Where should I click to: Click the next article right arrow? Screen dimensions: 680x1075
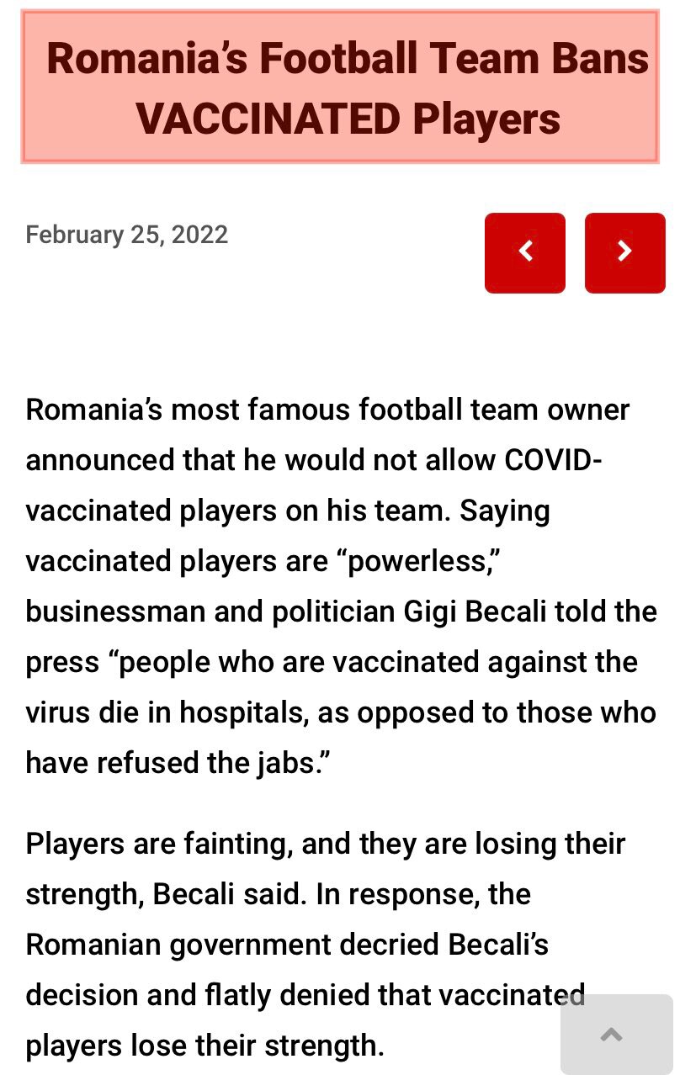tap(624, 252)
